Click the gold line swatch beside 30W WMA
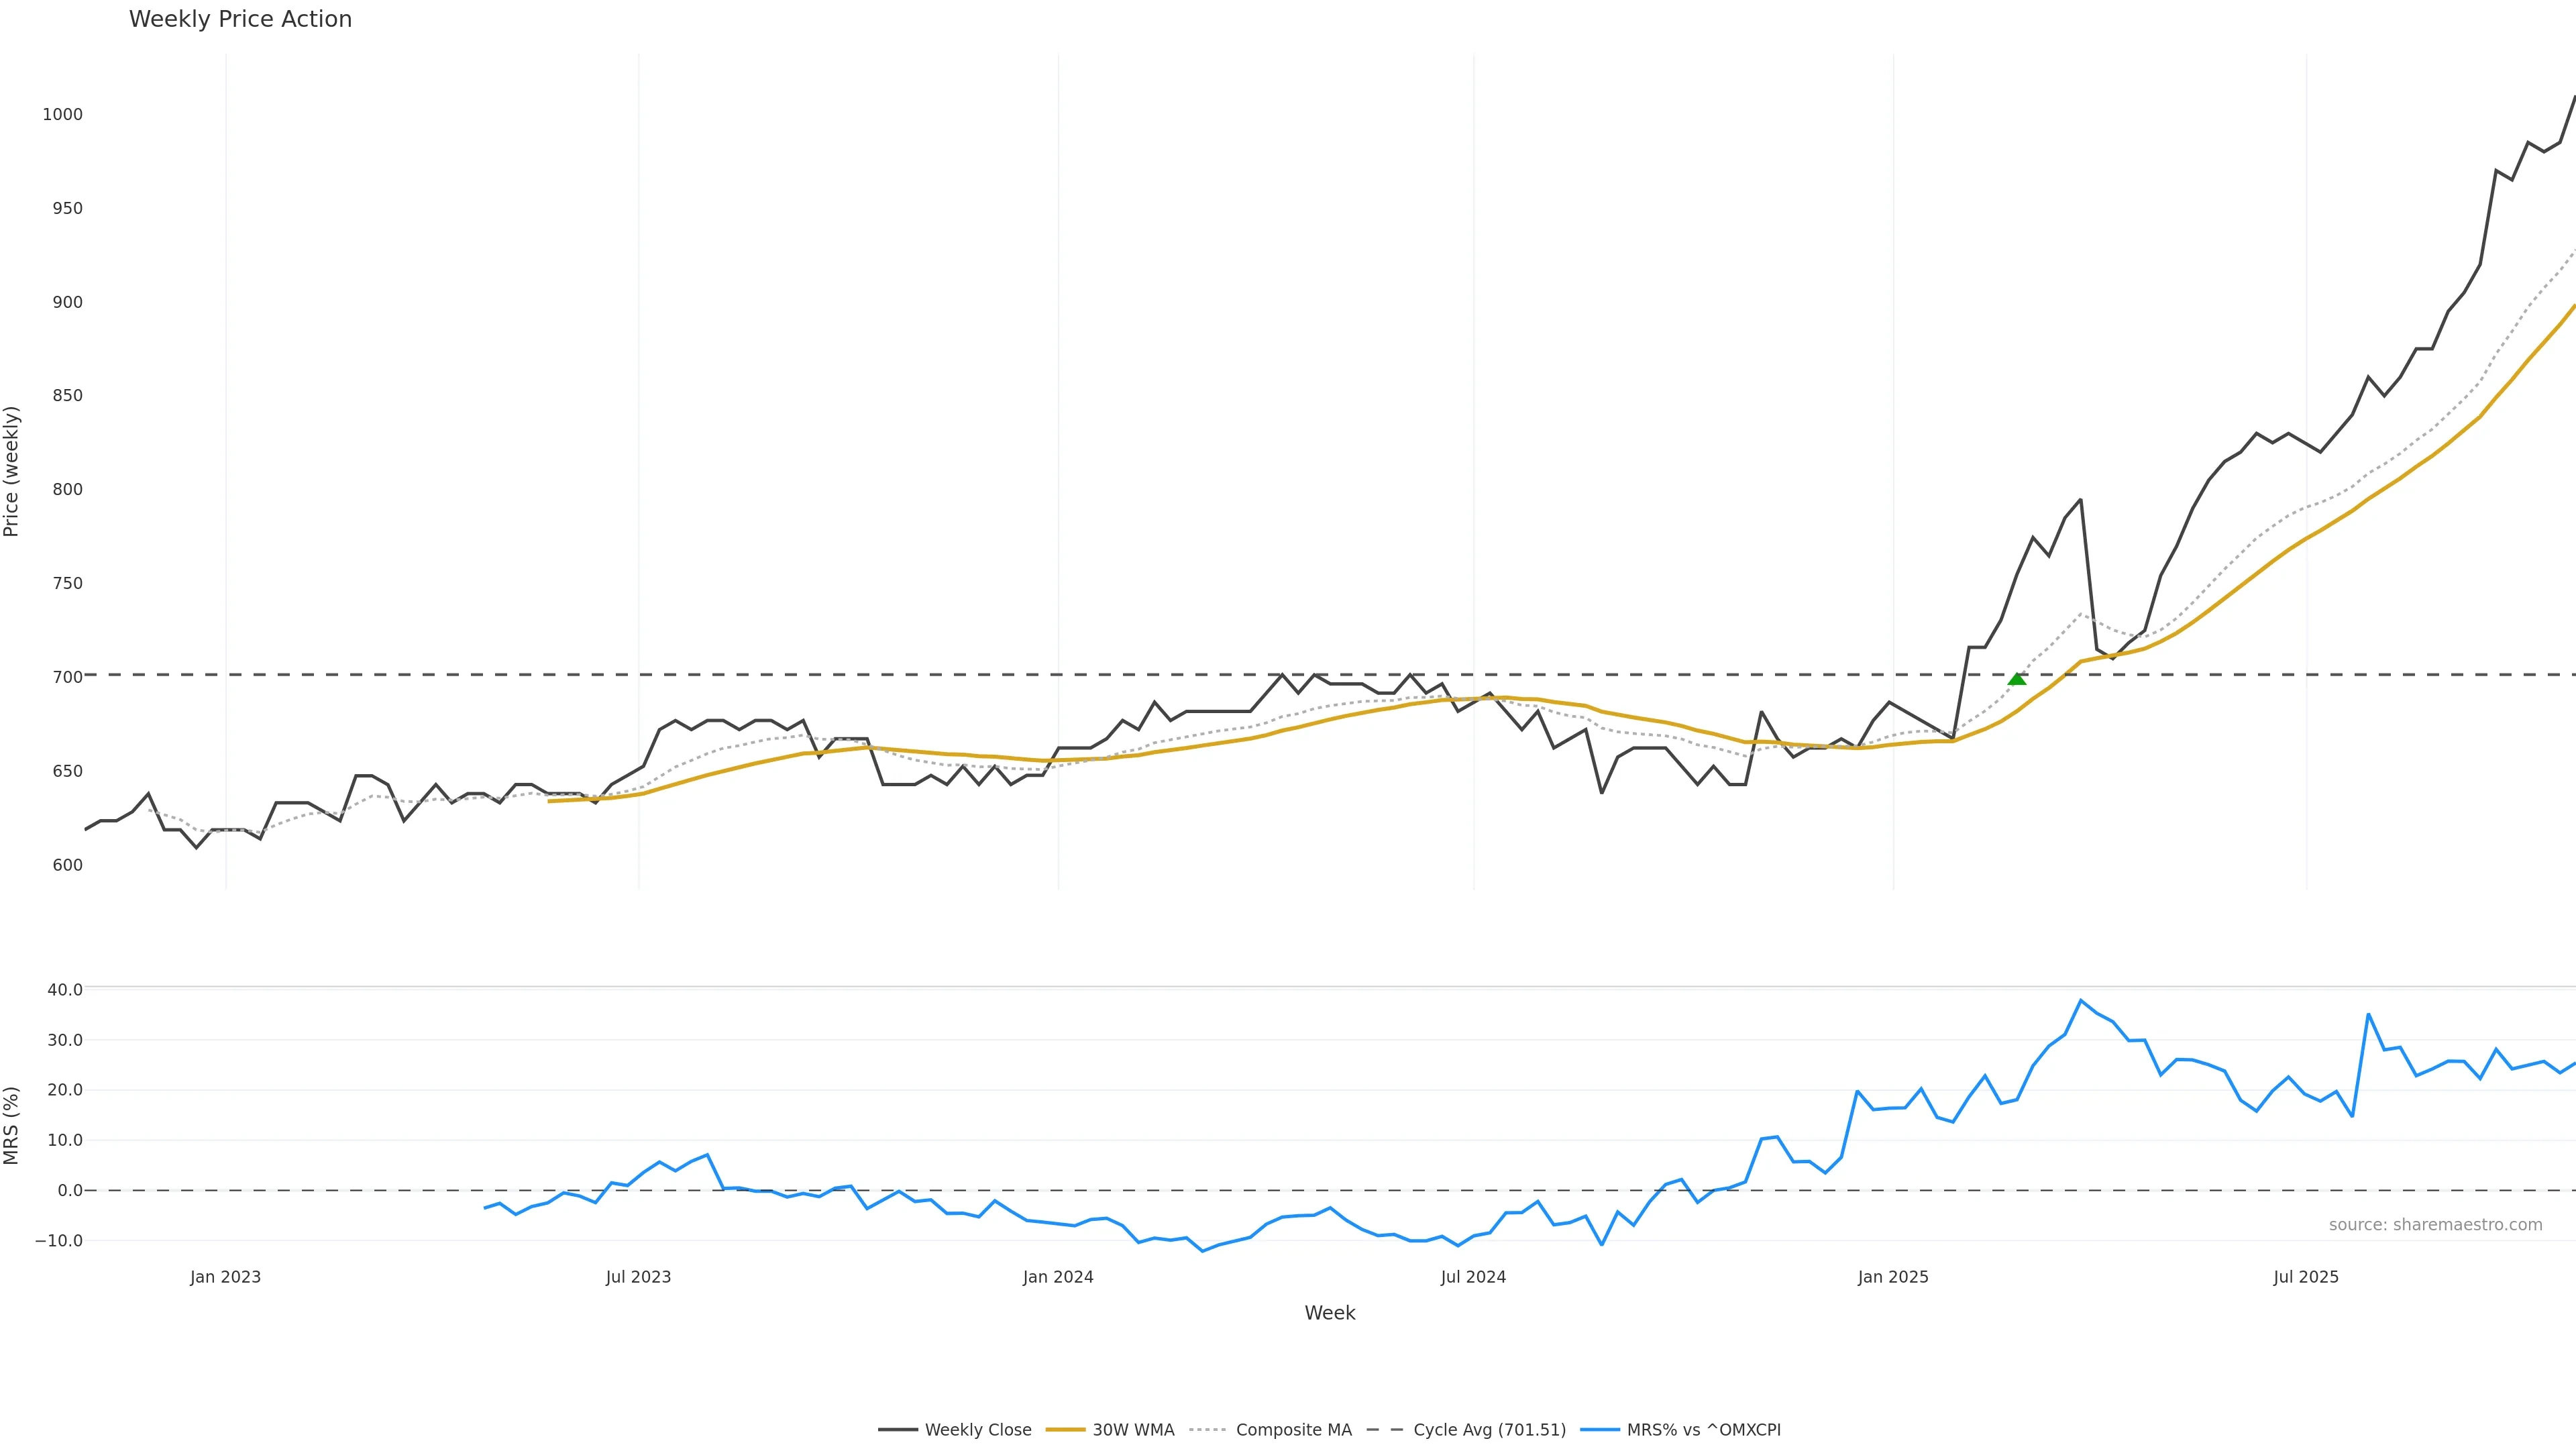The height and width of the screenshot is (1449, 2576). [1065, 1430]
